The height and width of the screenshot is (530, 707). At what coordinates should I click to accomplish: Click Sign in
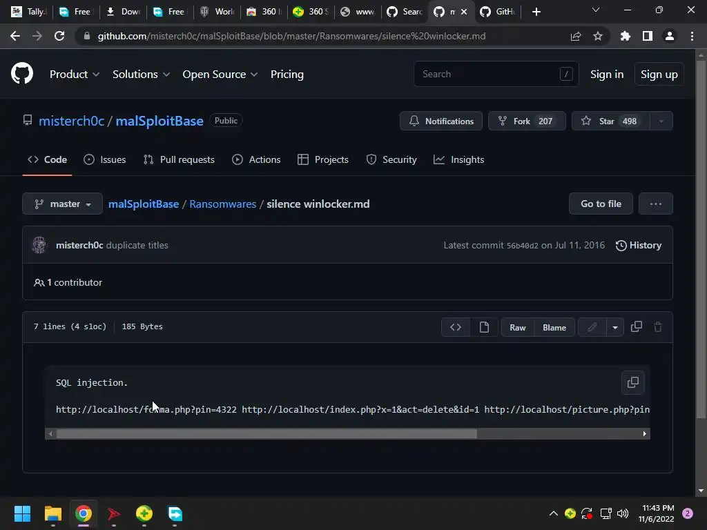click(606, 75)
